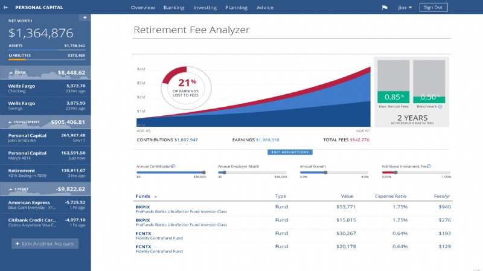The width and height of the screenshot is (483, 271).
Task: Select American Express account
Action: click(46, 205)
